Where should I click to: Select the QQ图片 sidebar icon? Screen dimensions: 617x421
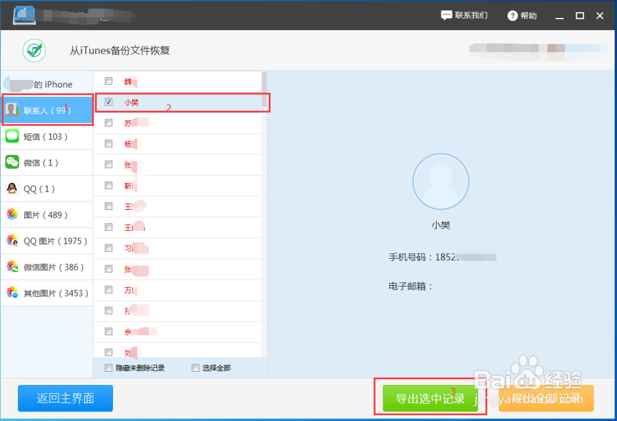coord(13,241)
